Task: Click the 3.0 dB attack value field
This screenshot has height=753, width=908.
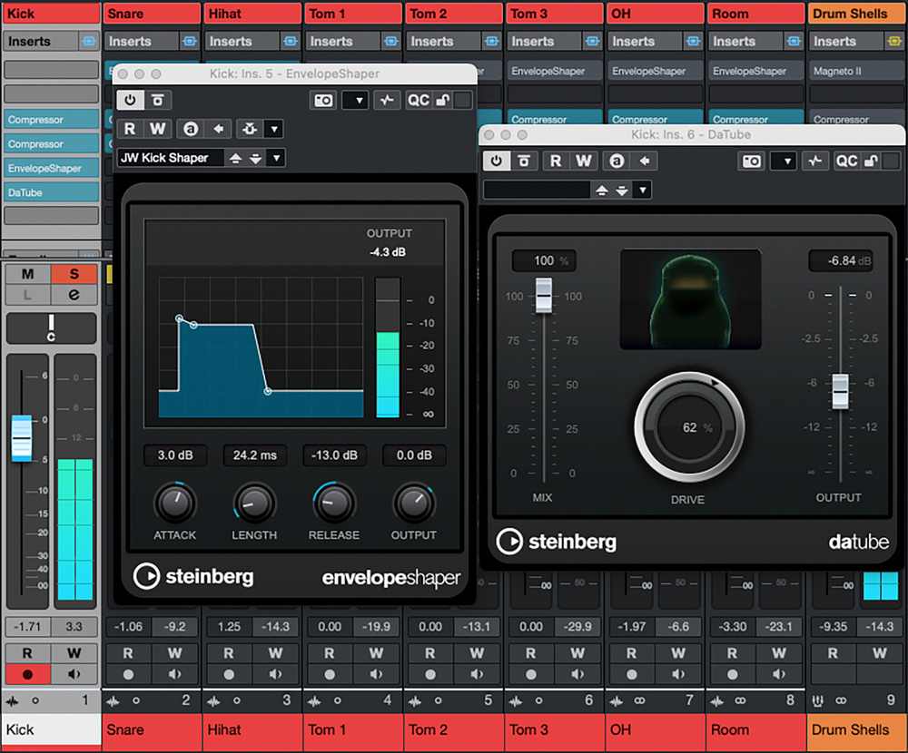Action: tap(175, 455)
